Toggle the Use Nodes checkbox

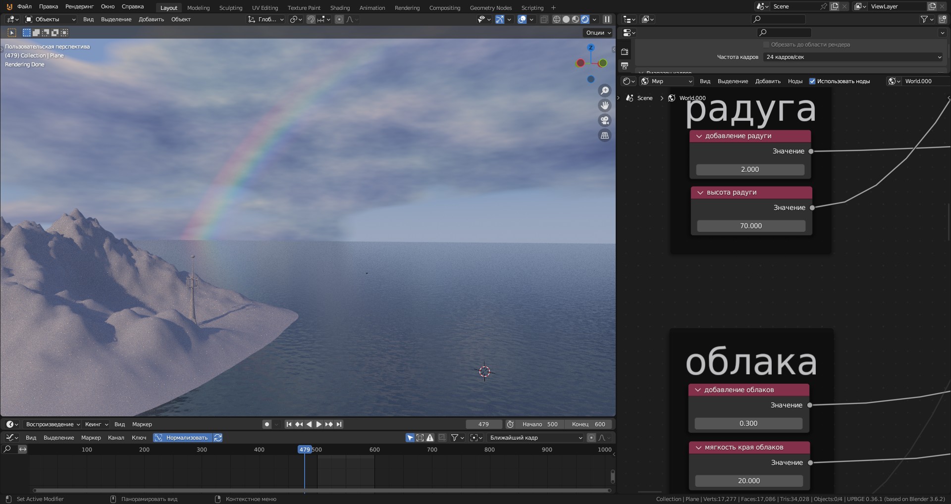point(812,81)
